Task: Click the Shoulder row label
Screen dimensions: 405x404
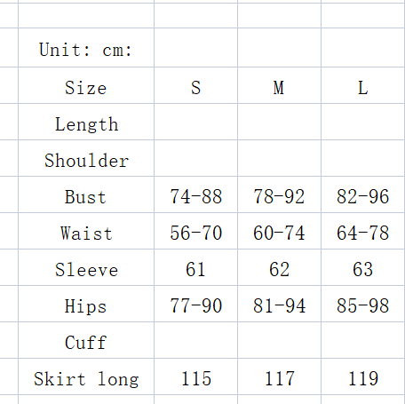Action: tap(86, 158)
